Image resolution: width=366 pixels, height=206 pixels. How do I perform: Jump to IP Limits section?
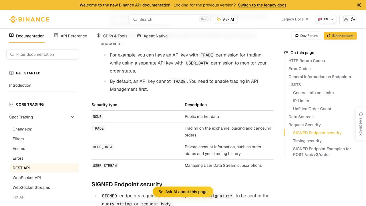[301, 101]
